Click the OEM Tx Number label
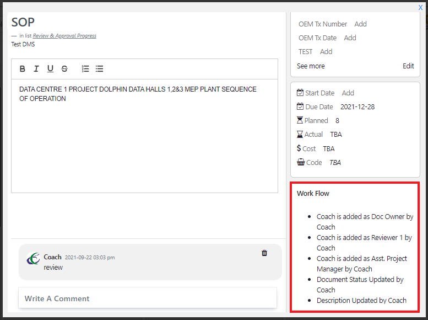Viewport: 428px width, 320px height. pyautogui.click(x=323, y=24)
